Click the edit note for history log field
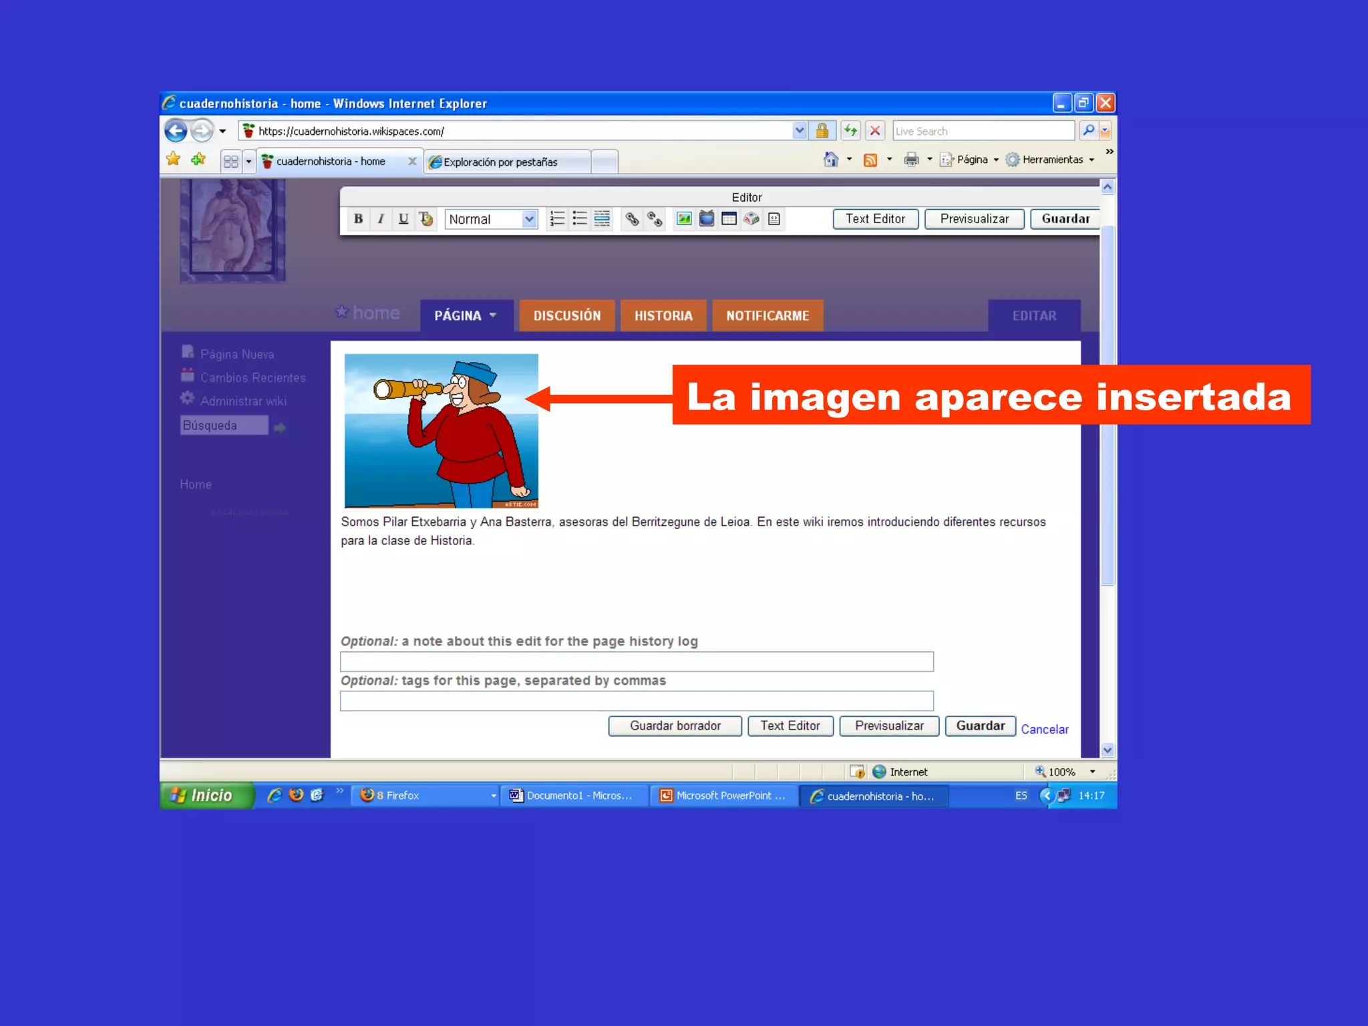 (637, 661)
